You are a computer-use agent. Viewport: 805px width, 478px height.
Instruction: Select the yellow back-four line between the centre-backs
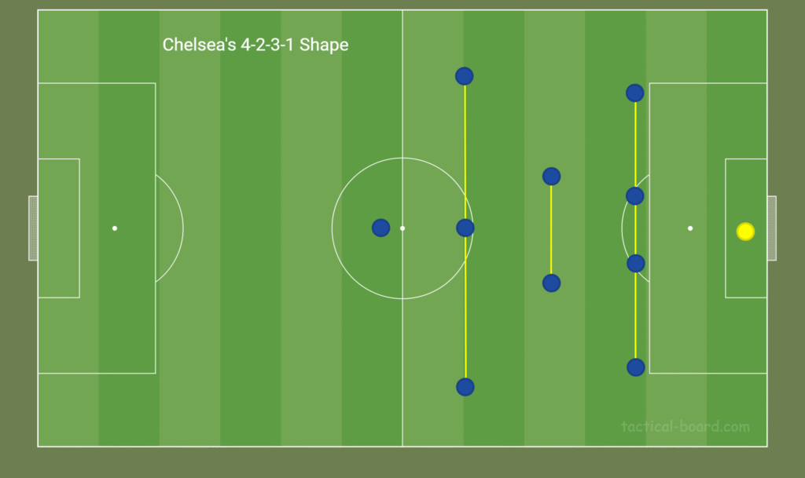[x=635, y=229]
